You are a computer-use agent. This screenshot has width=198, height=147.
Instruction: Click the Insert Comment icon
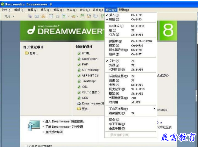pyautogui.click(x=95, y=16)
